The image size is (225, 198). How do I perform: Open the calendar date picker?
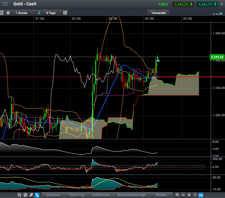65,13
